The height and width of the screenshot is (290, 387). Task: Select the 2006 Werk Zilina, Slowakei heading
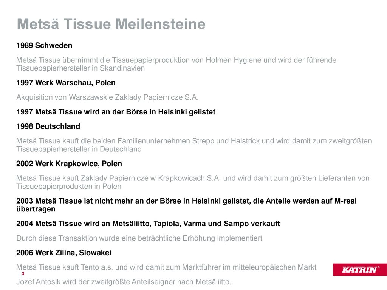(x=63, y=253)
